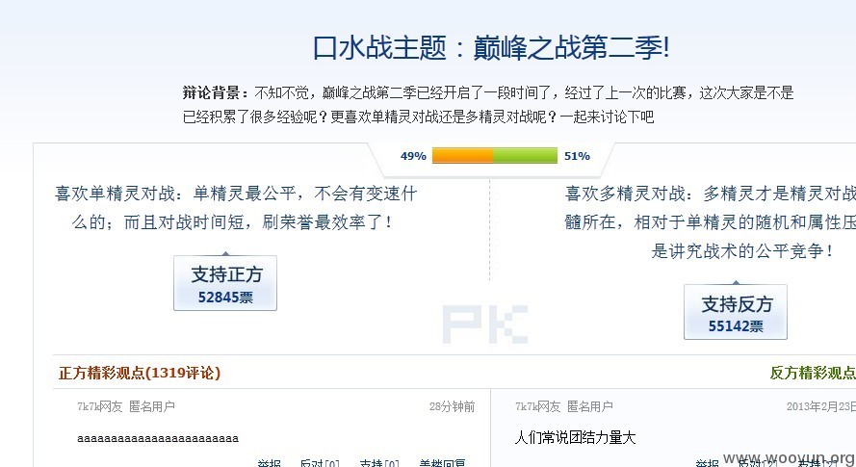Screen dimensions: 856x467
Task: Click the 55142票 vote count
Action: click(736, 326)
